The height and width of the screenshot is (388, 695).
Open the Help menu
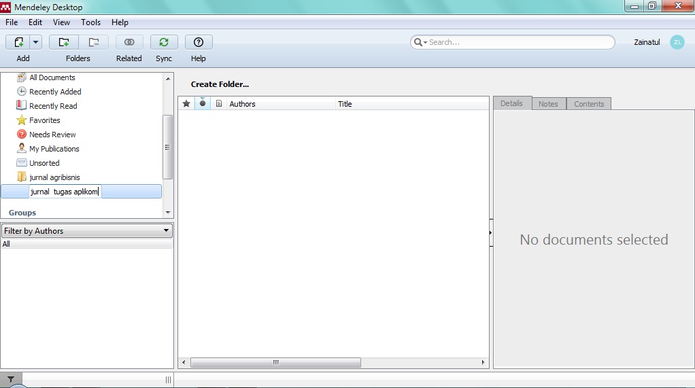coord(120,22)
